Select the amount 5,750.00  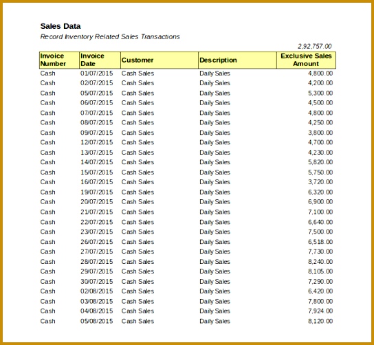[320, 172]
